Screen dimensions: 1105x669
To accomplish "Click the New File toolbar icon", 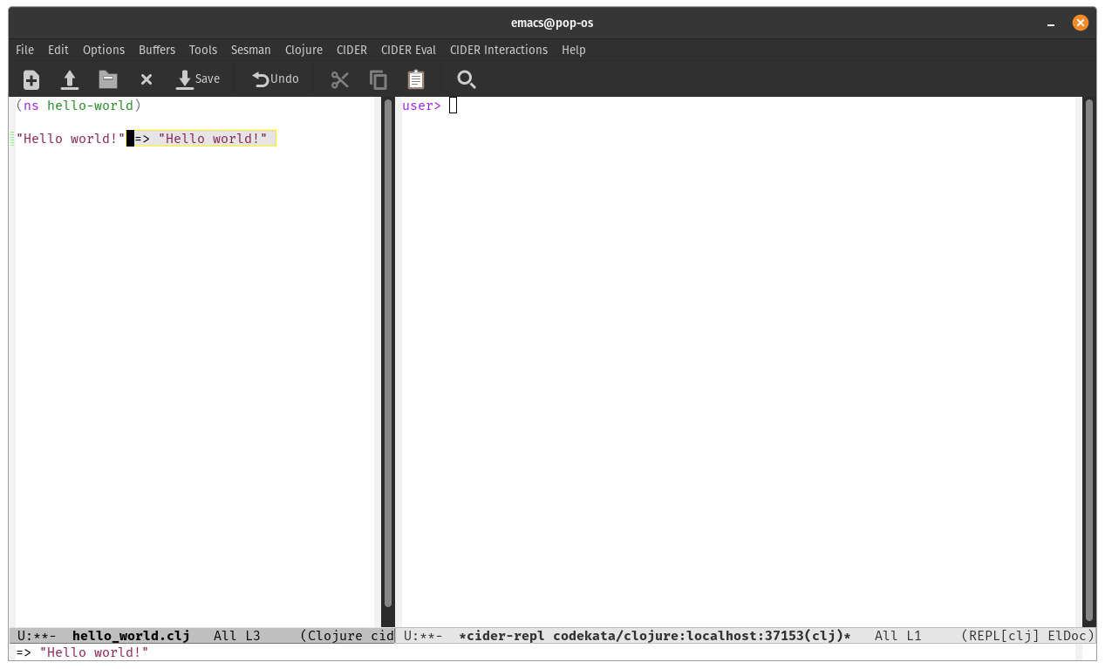I will pyautogui.click(x=31, y=79).
